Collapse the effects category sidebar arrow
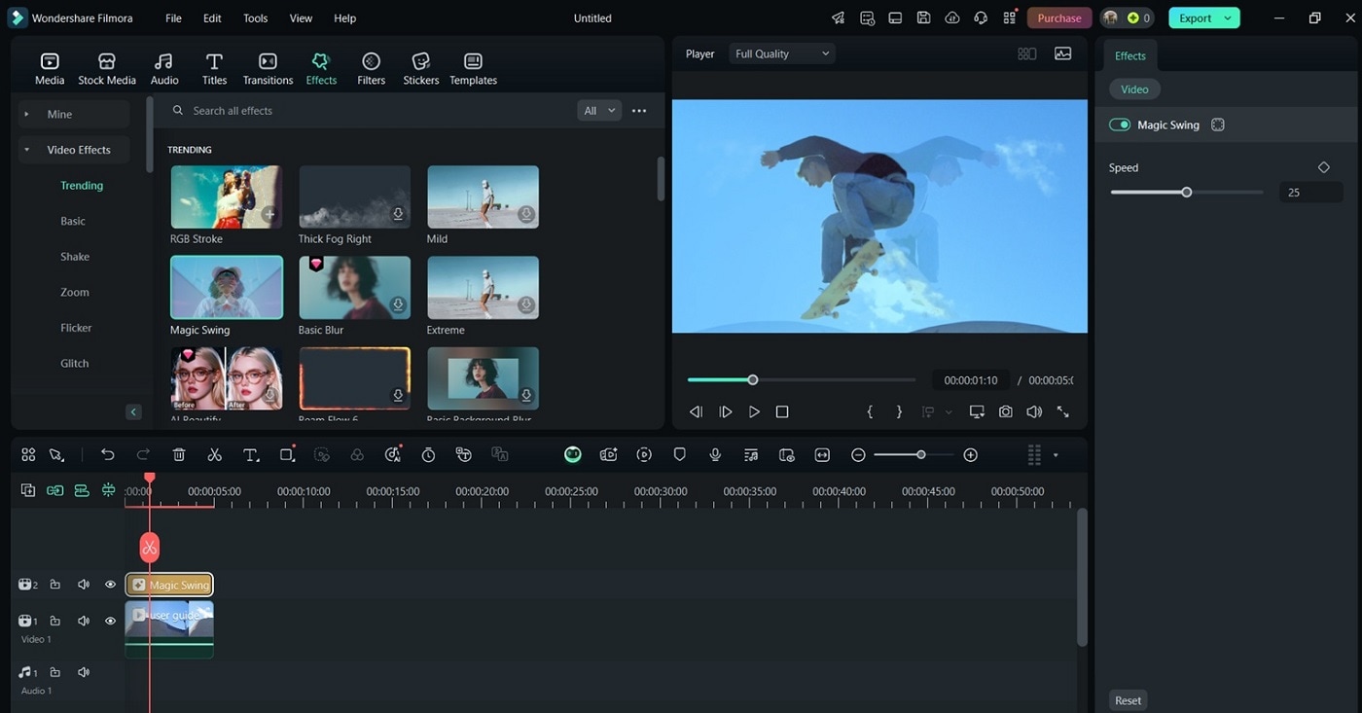Screen dimensions: 1362x713 [133, 412]
